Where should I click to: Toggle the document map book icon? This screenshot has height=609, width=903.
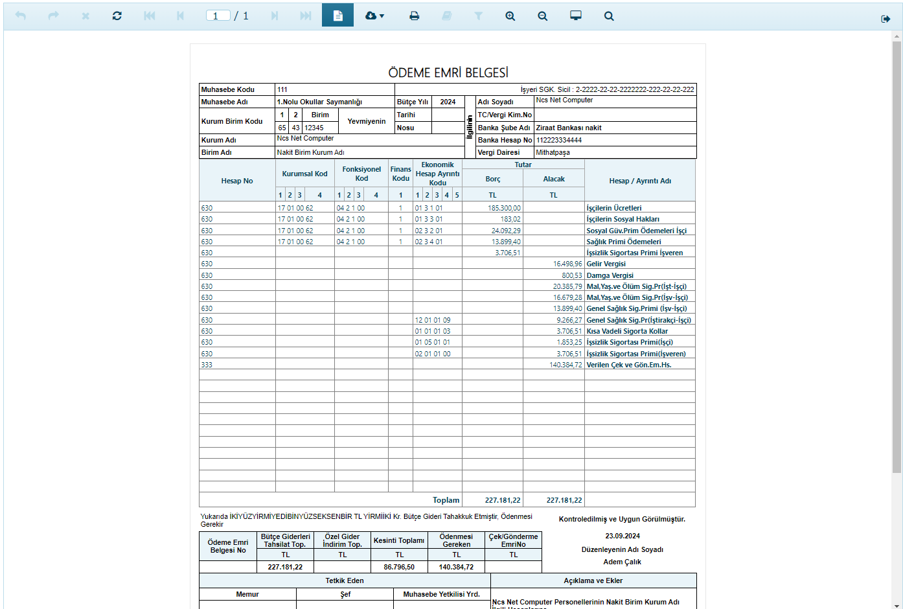click(446, 16)
